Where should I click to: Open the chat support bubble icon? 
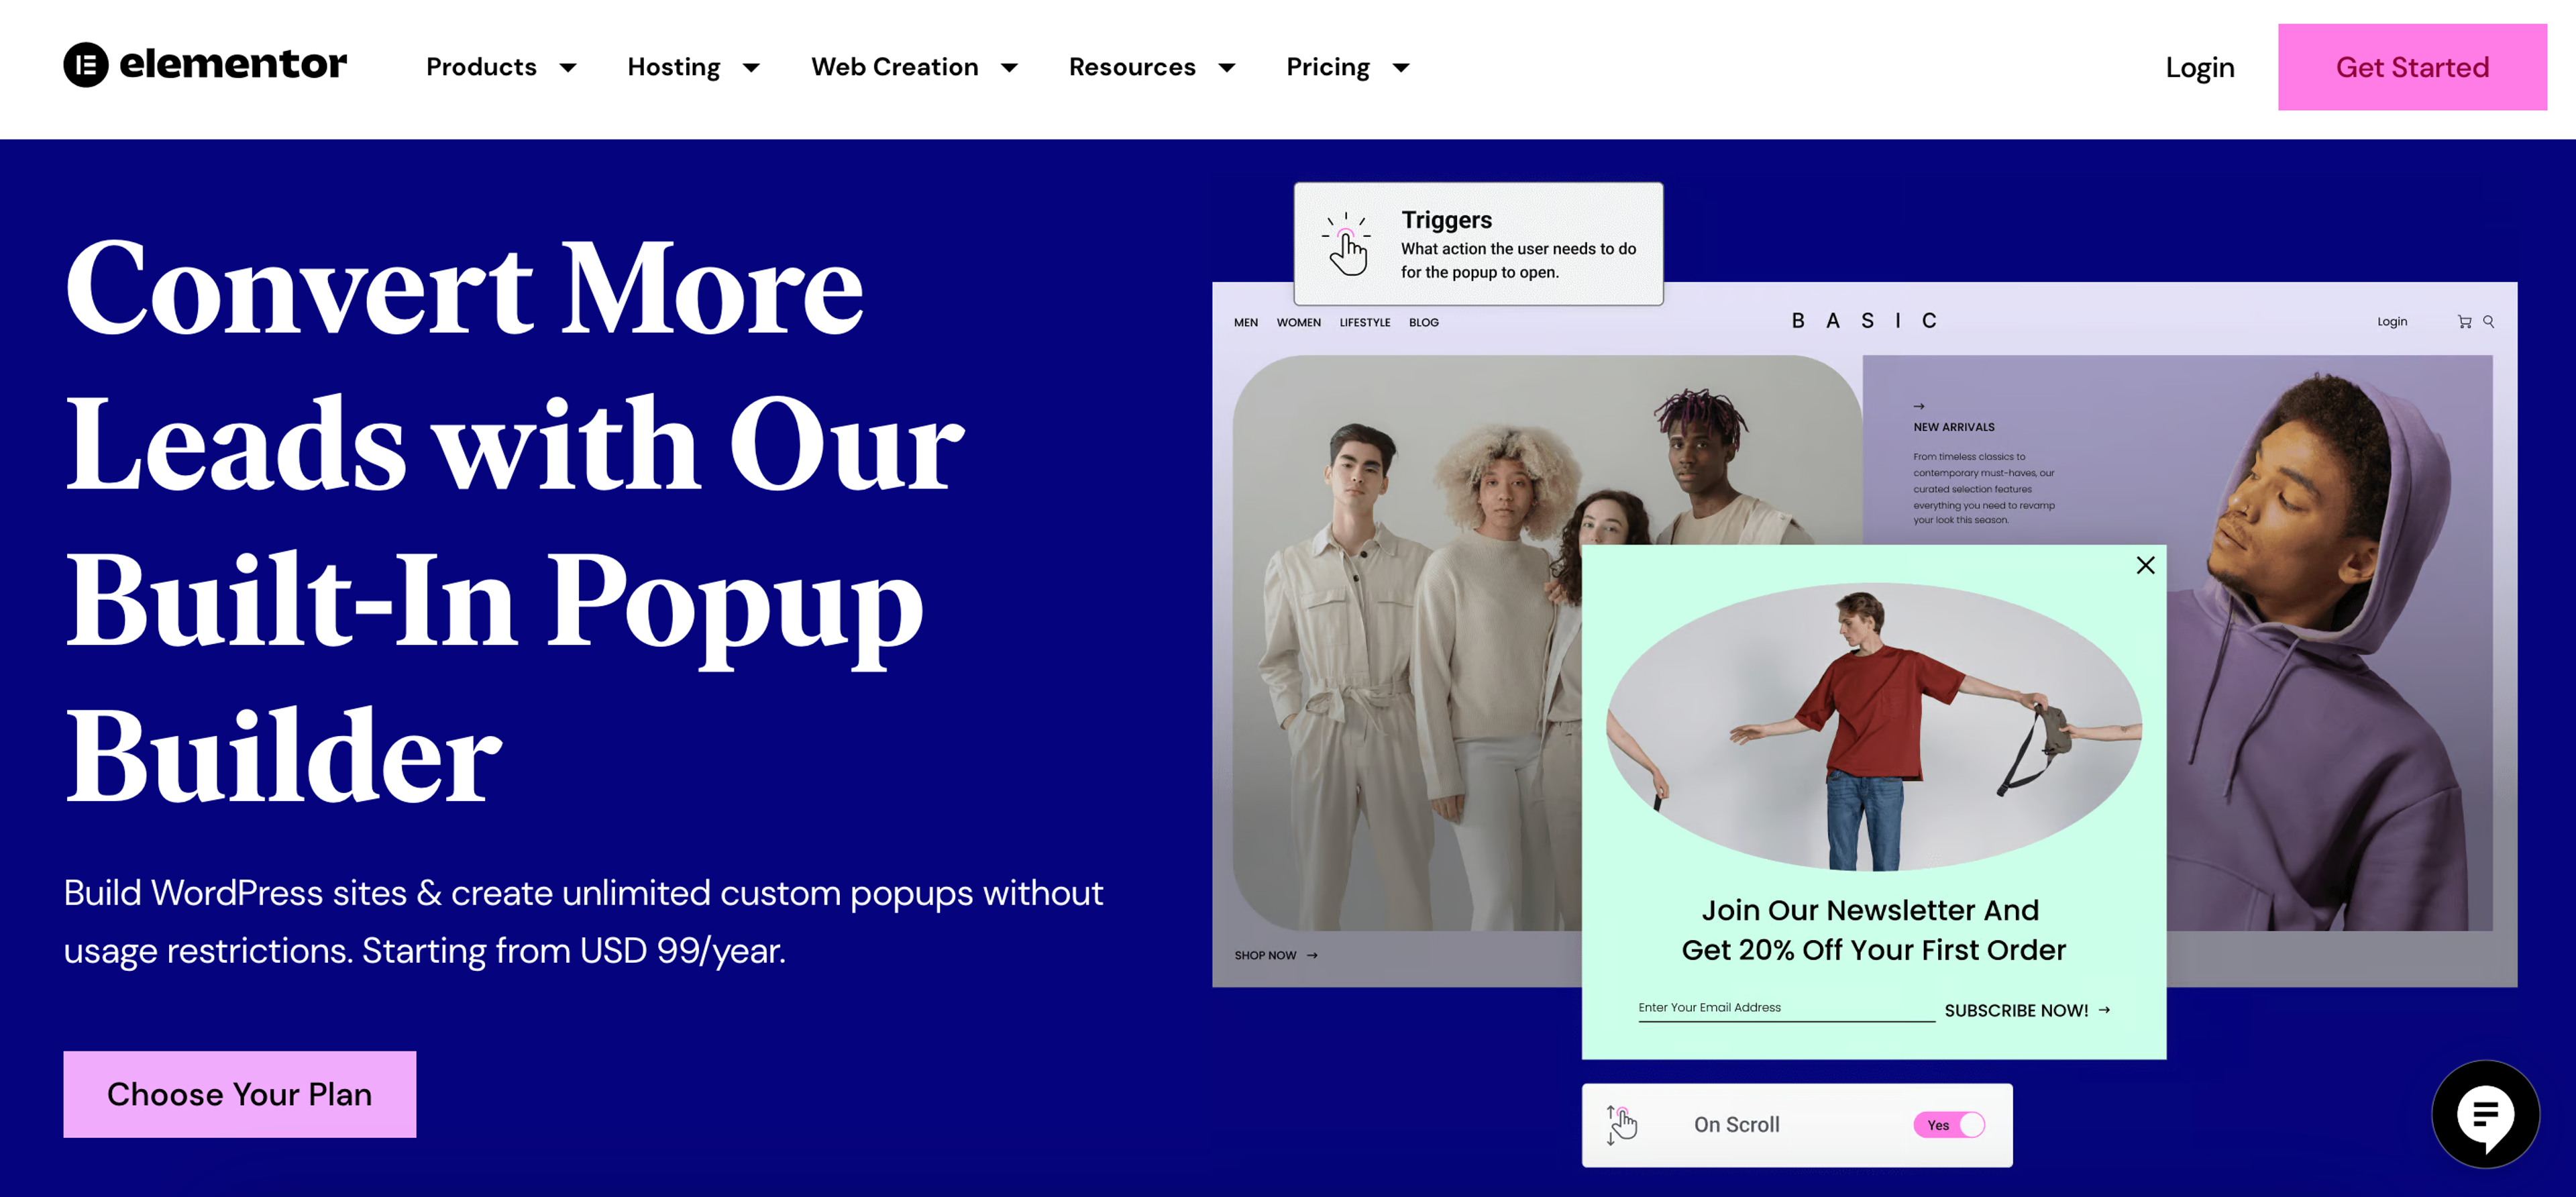click(2485, 1114)
